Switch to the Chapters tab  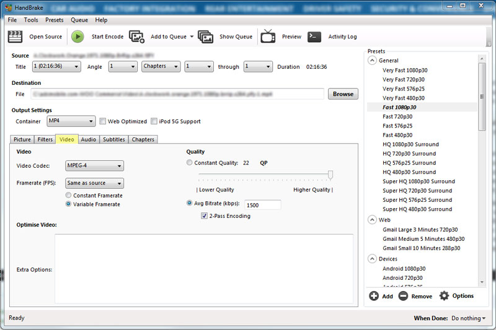143,139
